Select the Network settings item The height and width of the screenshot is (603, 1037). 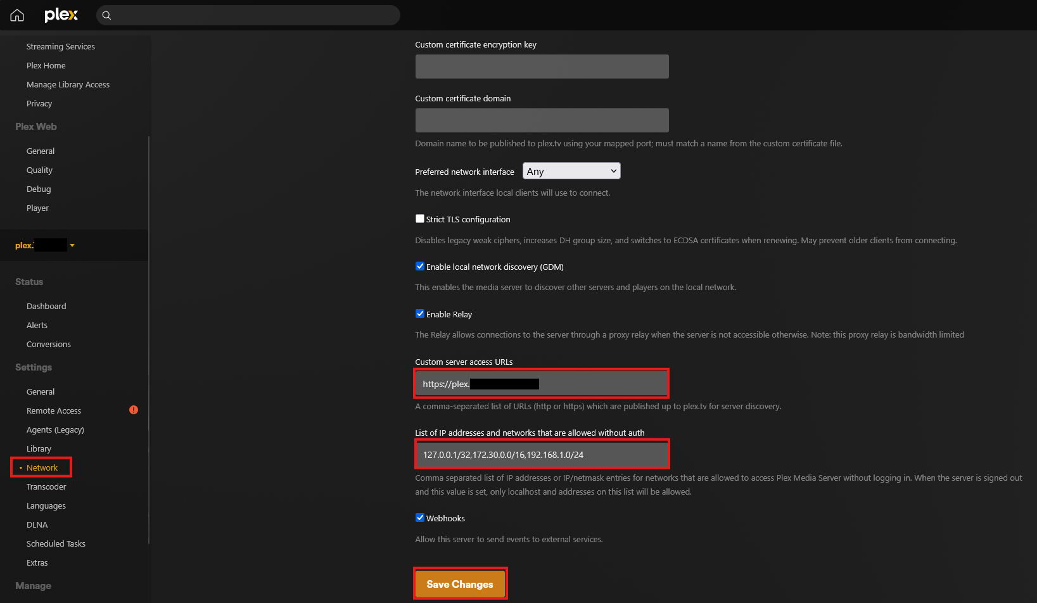point(42,467)
